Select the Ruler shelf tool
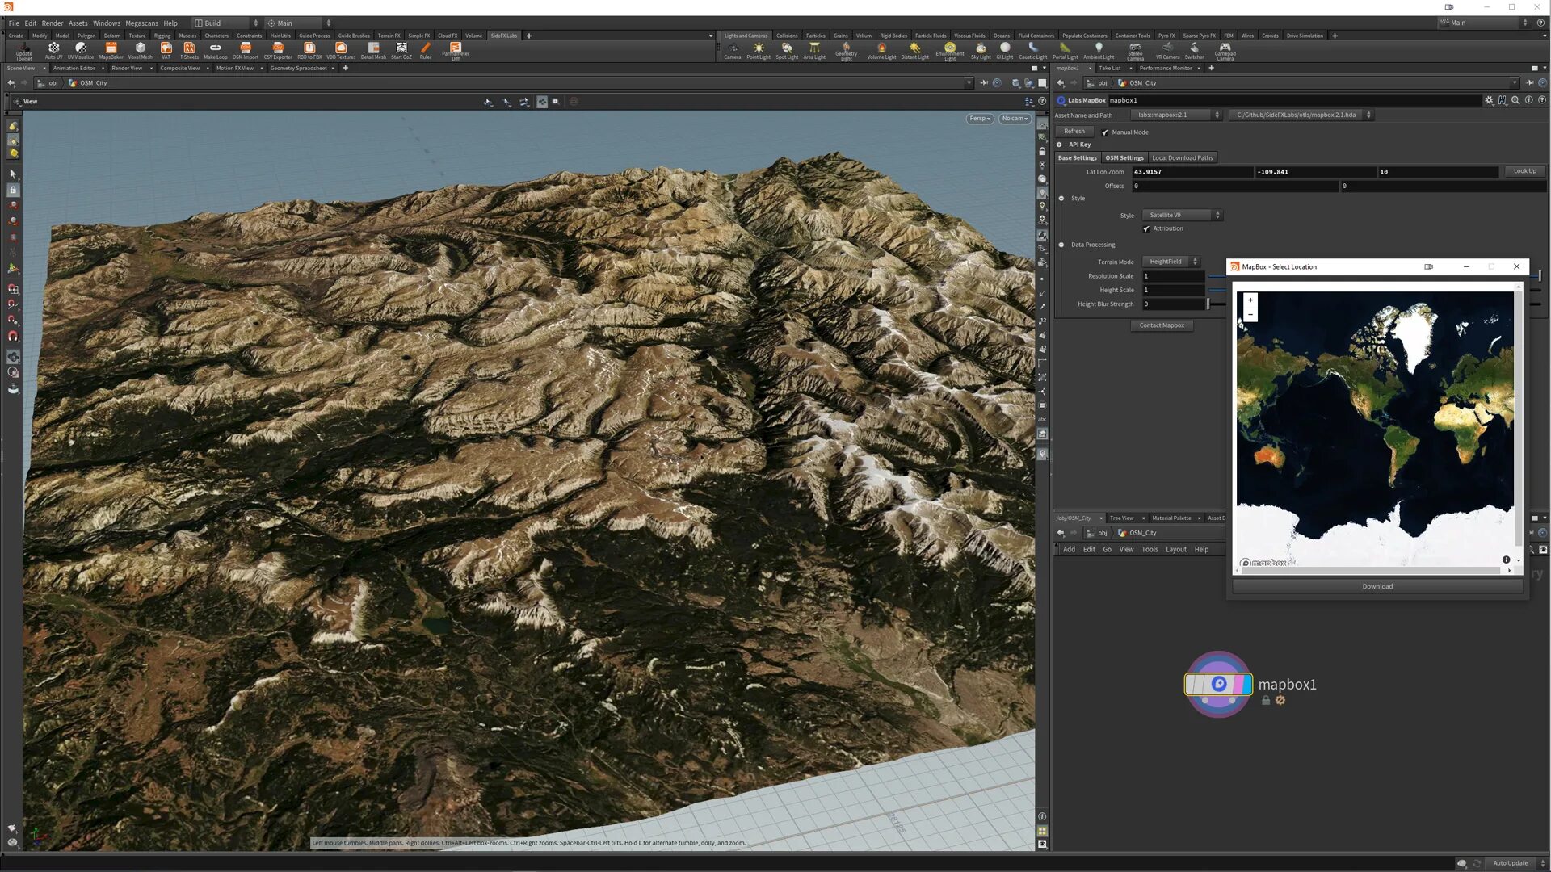Image resolution: width=1551 pixels, height=872 pixels. [x=426, y=50]
